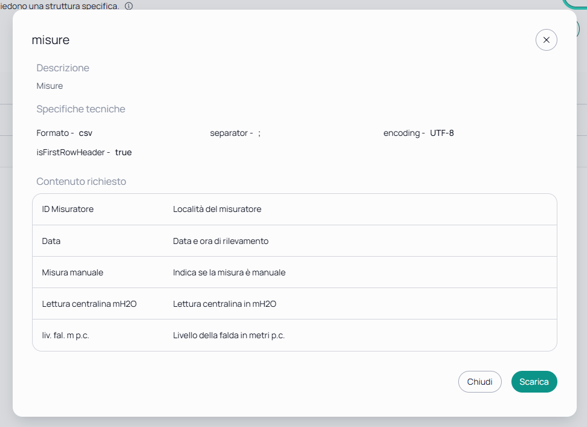Click Località del misuratore description
This screenshot has height=427, width=587.
pos(217,210)
